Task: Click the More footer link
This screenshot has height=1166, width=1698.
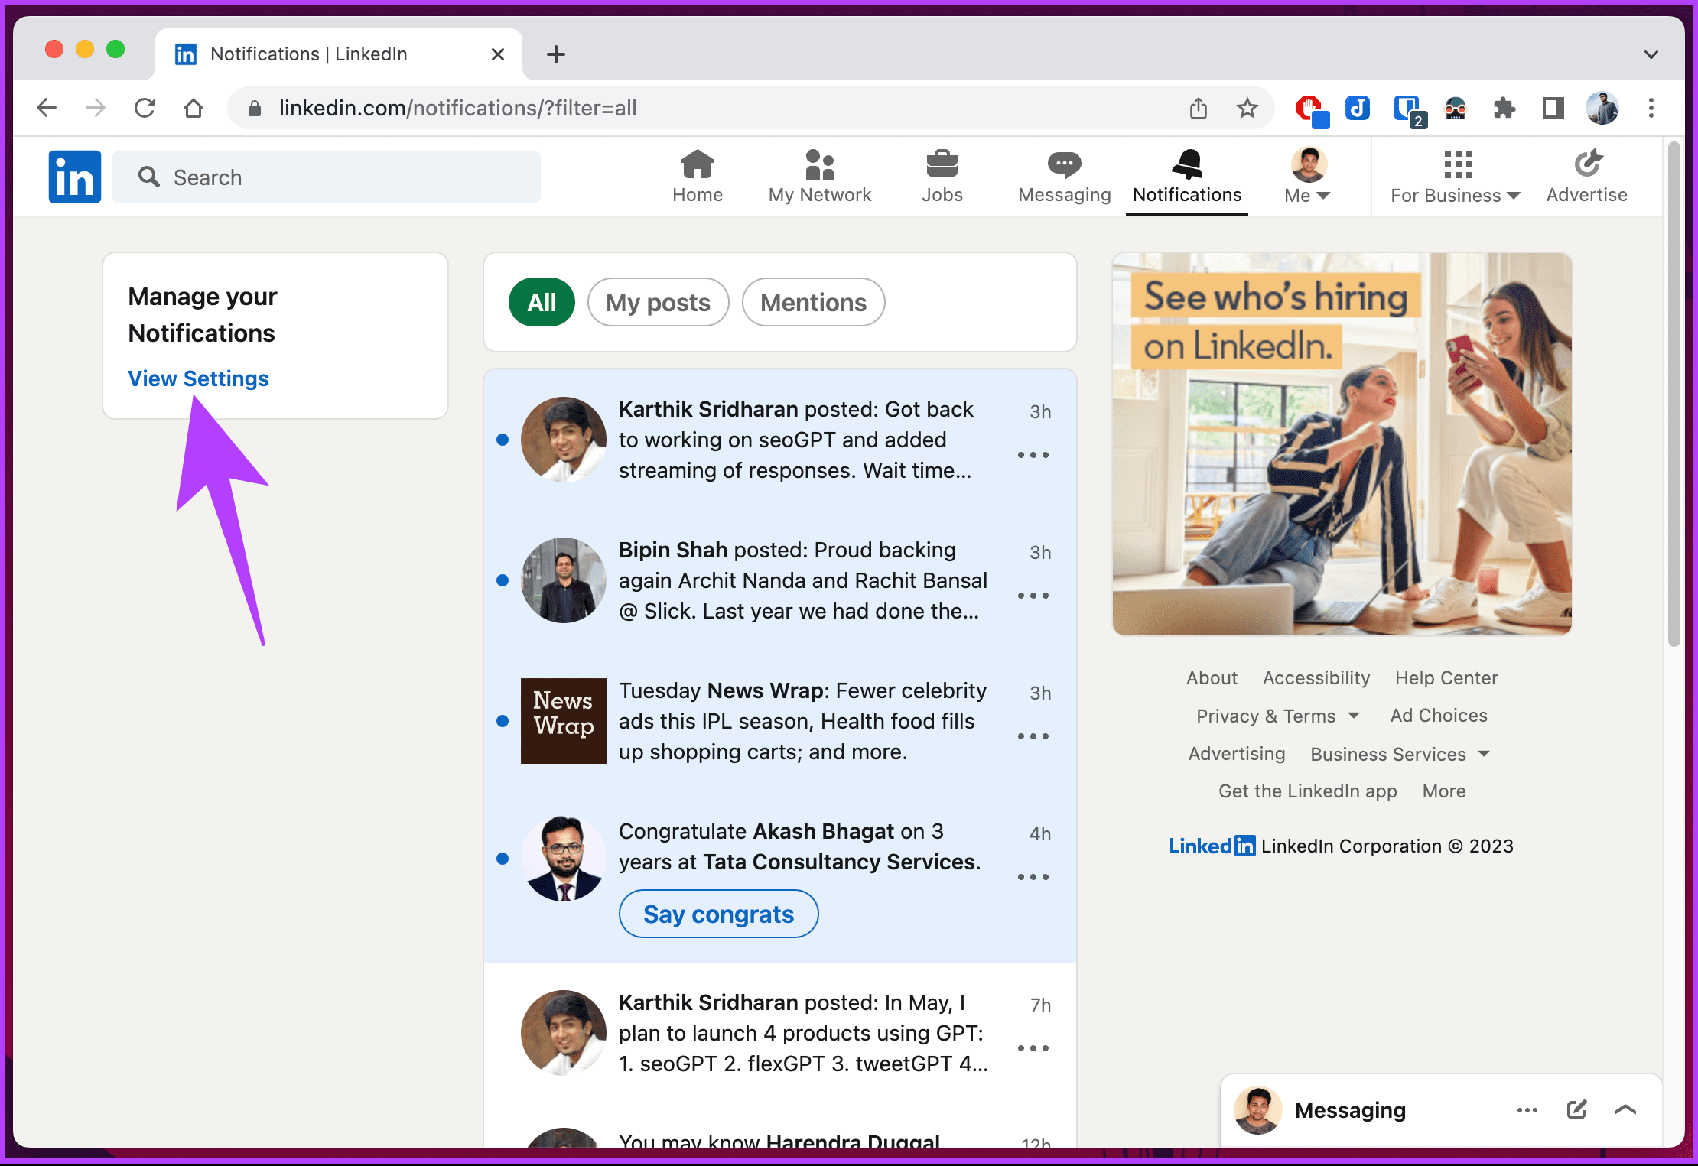Action: point(1444,791)
